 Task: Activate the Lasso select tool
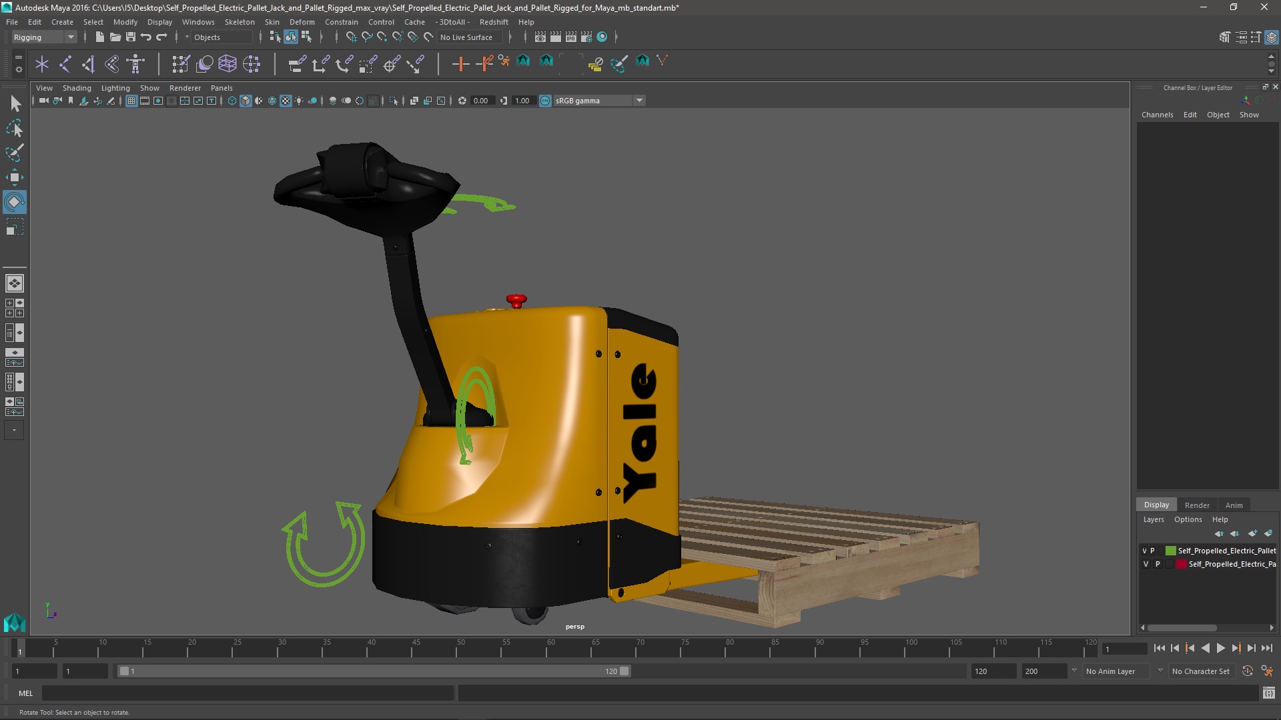(x=15, y=128)
